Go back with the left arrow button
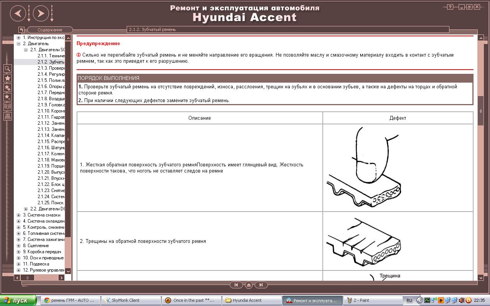The width and height of the screenshot is (490, 306). [18, 14]
